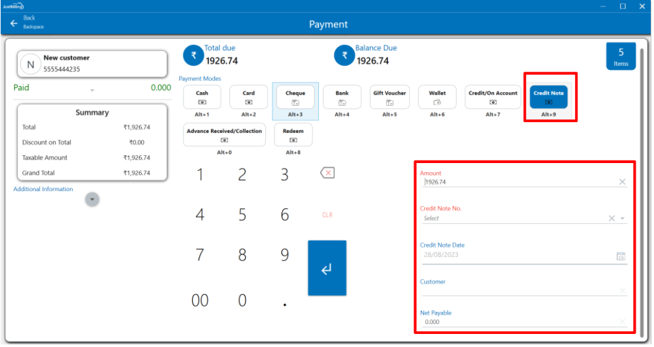Click Advance Received/Collection button

[x=224, y=135]
